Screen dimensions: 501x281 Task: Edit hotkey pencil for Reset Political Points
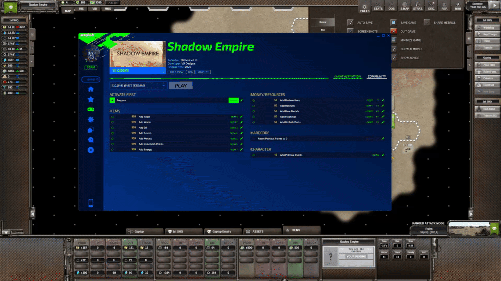[x=383, y=138]
